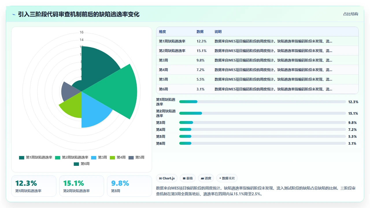Click the 16 radial axis tick label
370x208 pixels.
click(x=82, y=32)
